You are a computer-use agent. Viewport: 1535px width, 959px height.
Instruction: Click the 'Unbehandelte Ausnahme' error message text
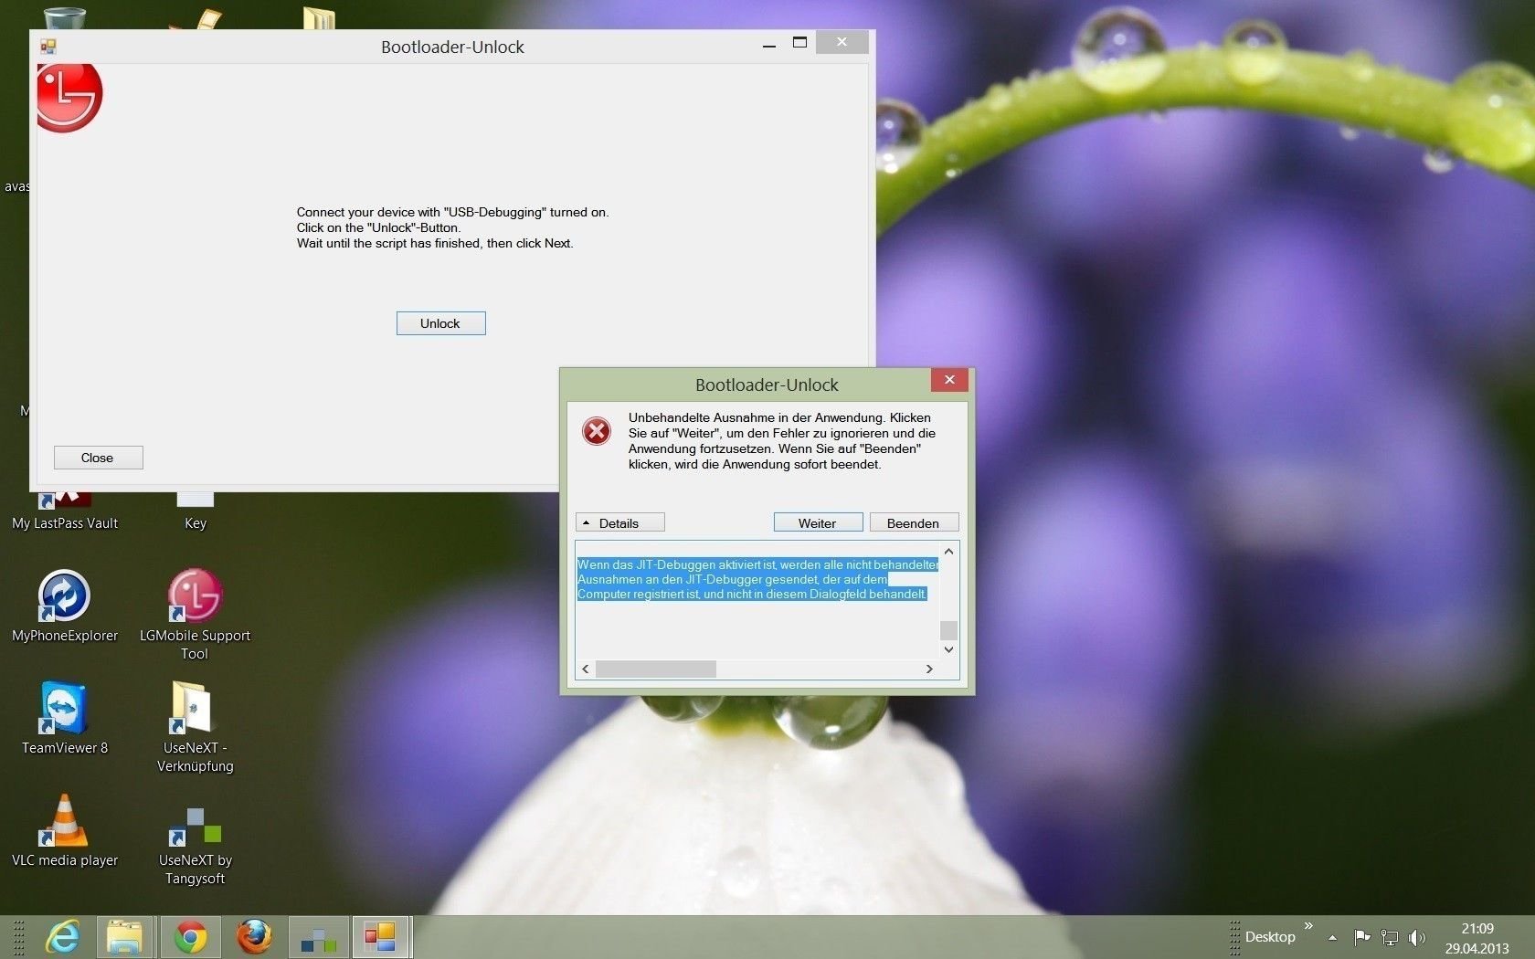(x=782, y=441)
